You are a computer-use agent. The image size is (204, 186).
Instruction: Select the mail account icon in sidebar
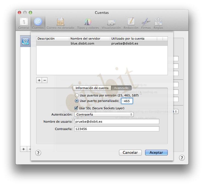25,41
